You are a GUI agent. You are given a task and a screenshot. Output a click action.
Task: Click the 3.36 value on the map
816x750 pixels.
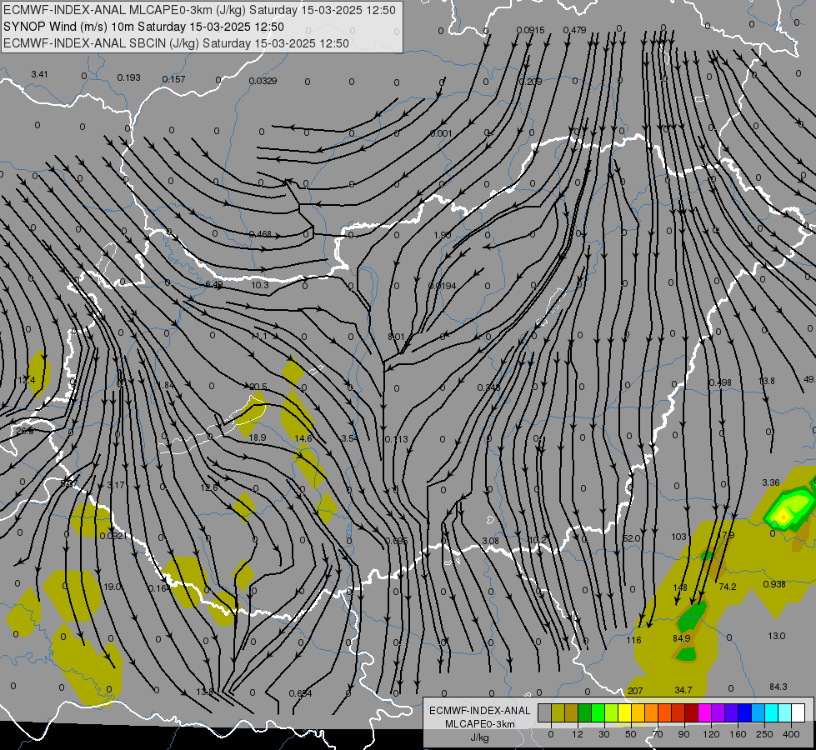pyautogui.click(x=771, y=483)
